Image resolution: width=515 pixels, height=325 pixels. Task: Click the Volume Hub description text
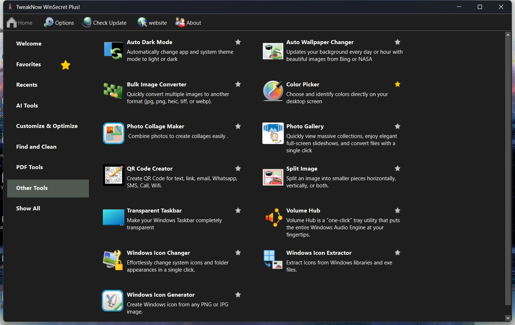pos(343,228)
